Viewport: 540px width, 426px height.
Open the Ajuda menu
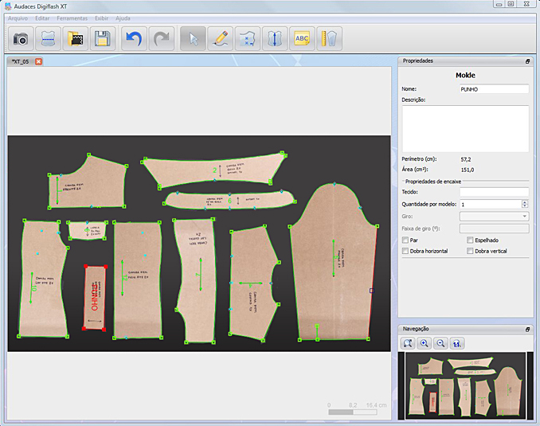[x=123, y=18]
